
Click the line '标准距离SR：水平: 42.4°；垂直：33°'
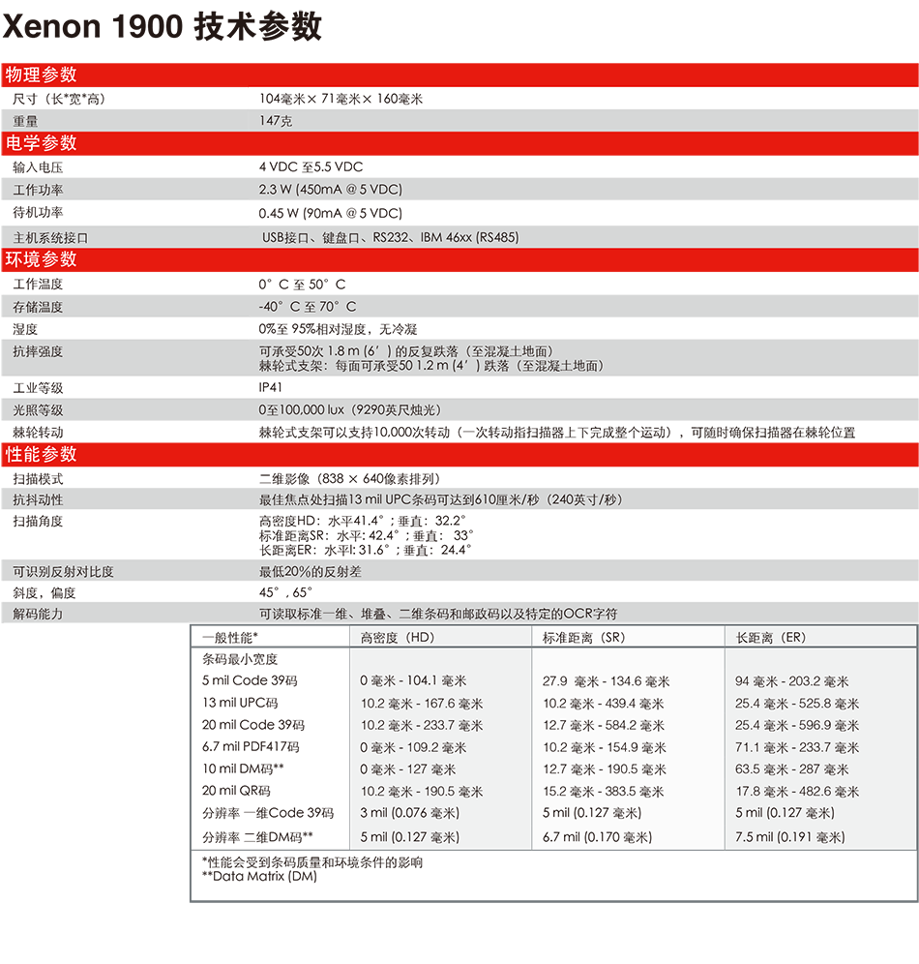pyautogui.click(x=366, y=535)
